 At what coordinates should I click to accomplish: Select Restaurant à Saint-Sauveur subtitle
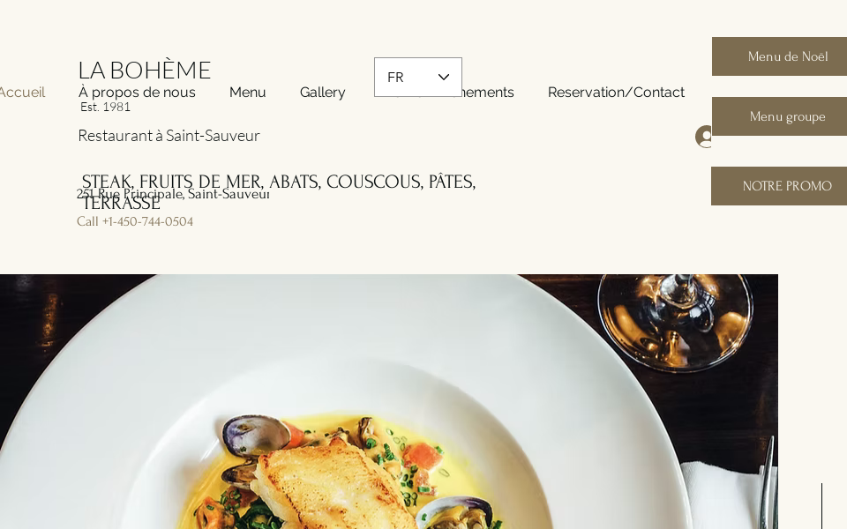click(169, 136)
